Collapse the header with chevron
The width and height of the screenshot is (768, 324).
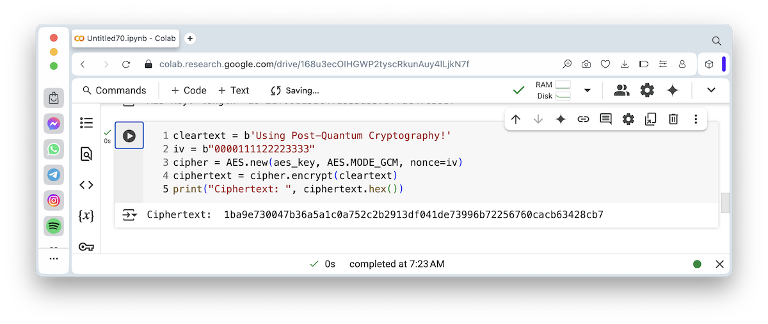tap(711, 90)
